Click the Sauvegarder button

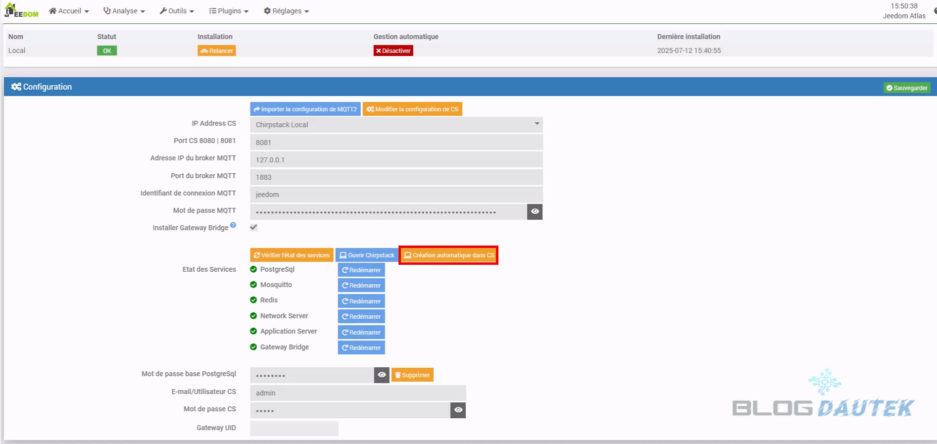click(907, 88)
